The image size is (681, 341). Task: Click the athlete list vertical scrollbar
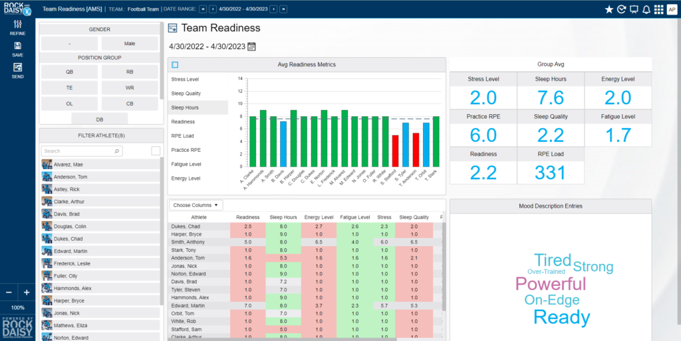pyautogui.click(x=162, y=230)
